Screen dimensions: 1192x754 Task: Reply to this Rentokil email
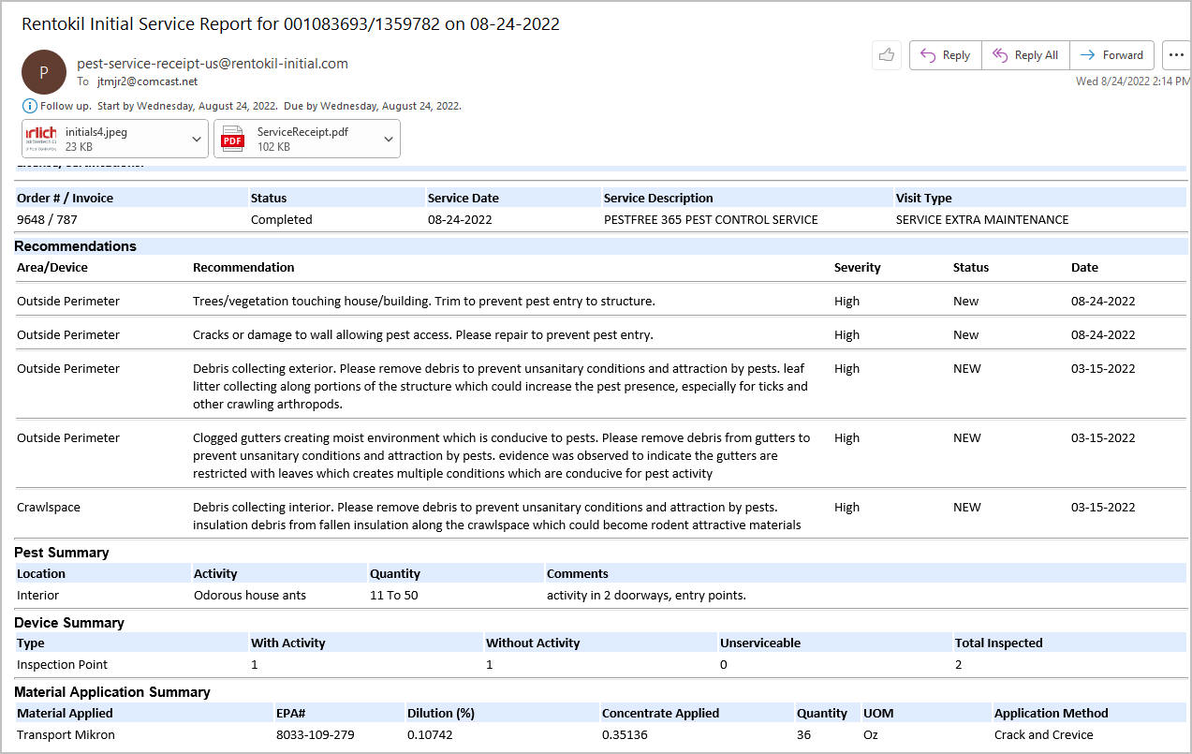coord(946,55)
